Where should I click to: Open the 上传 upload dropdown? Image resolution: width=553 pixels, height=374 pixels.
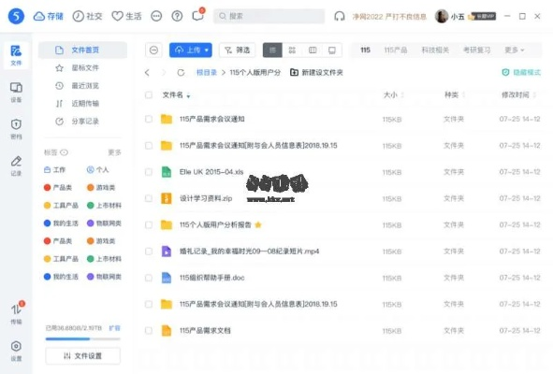[191, 50]
